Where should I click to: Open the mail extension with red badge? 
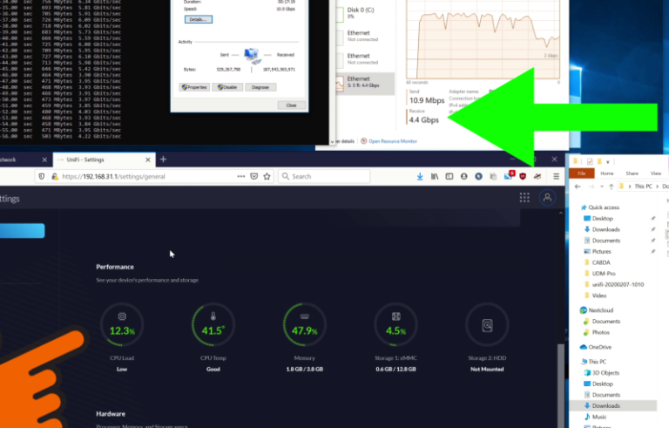(x=509, y=176)
